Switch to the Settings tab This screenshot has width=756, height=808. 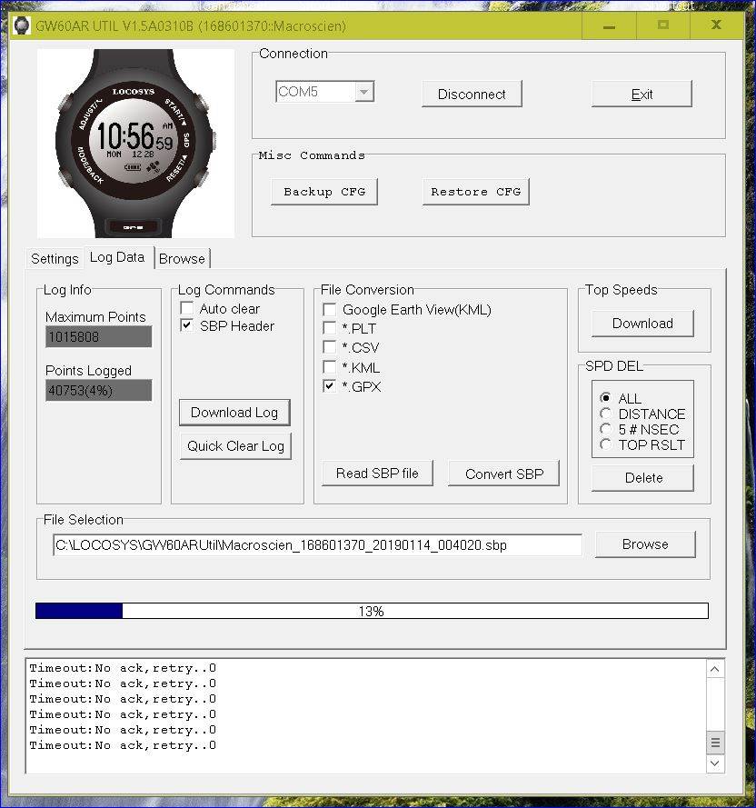(55, 259)
